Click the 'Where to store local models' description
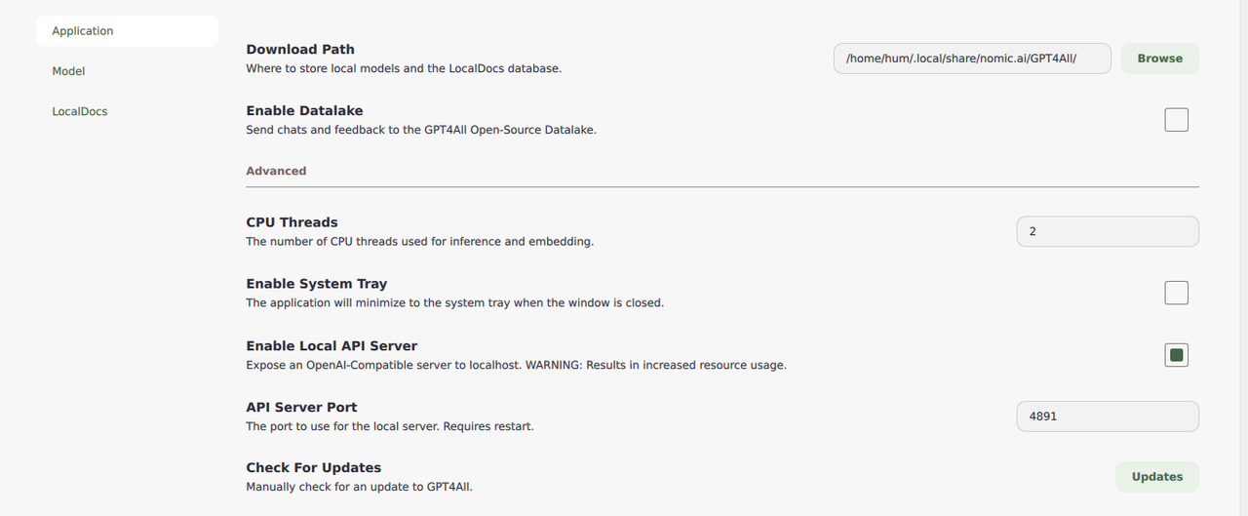Viewport: 1248px width, 516px height. (404, 68)
